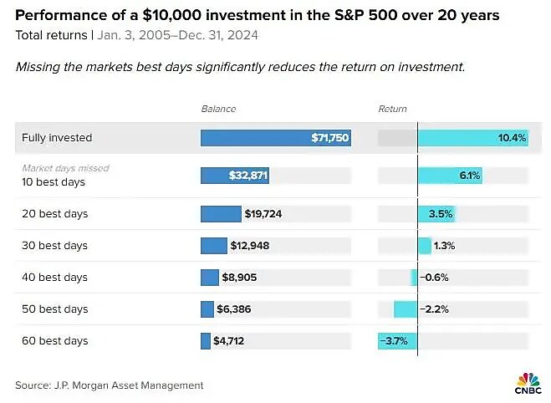551x403 pixels.
Task: Select the −3.7% negative return bar
Action: (x=398, y=341)
